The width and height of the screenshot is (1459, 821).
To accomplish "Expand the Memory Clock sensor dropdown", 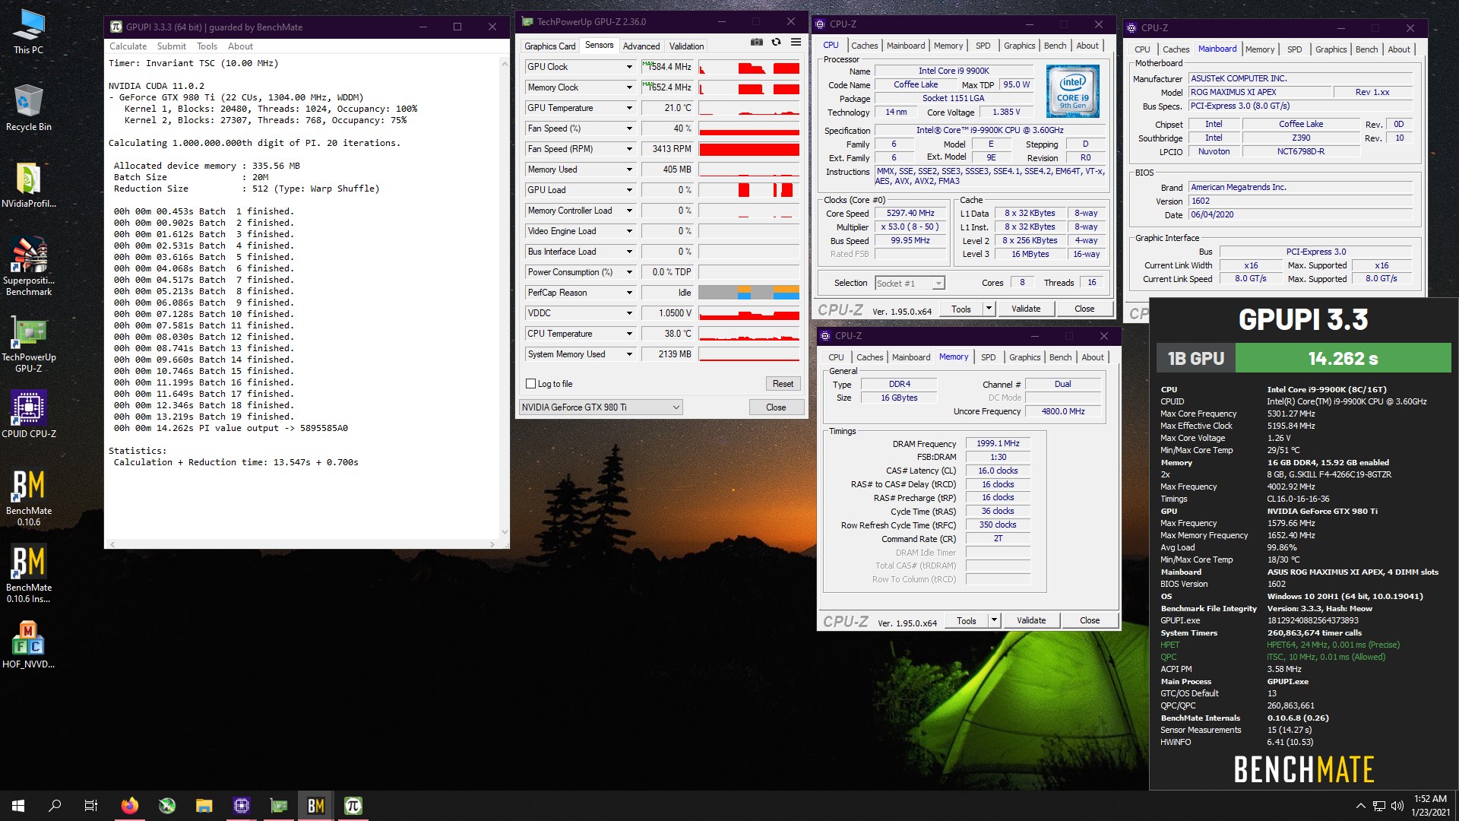I will click(629, 87).
